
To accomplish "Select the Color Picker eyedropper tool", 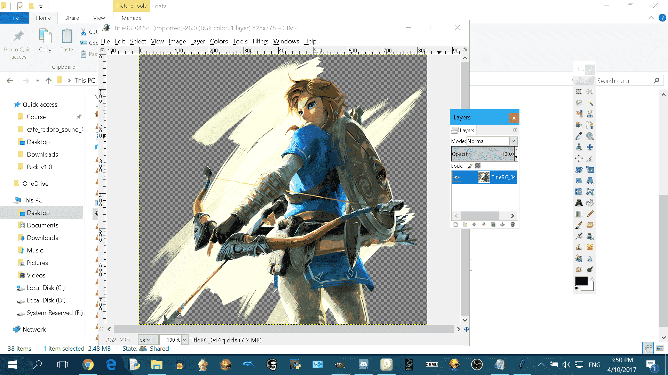I will point(579,136).
